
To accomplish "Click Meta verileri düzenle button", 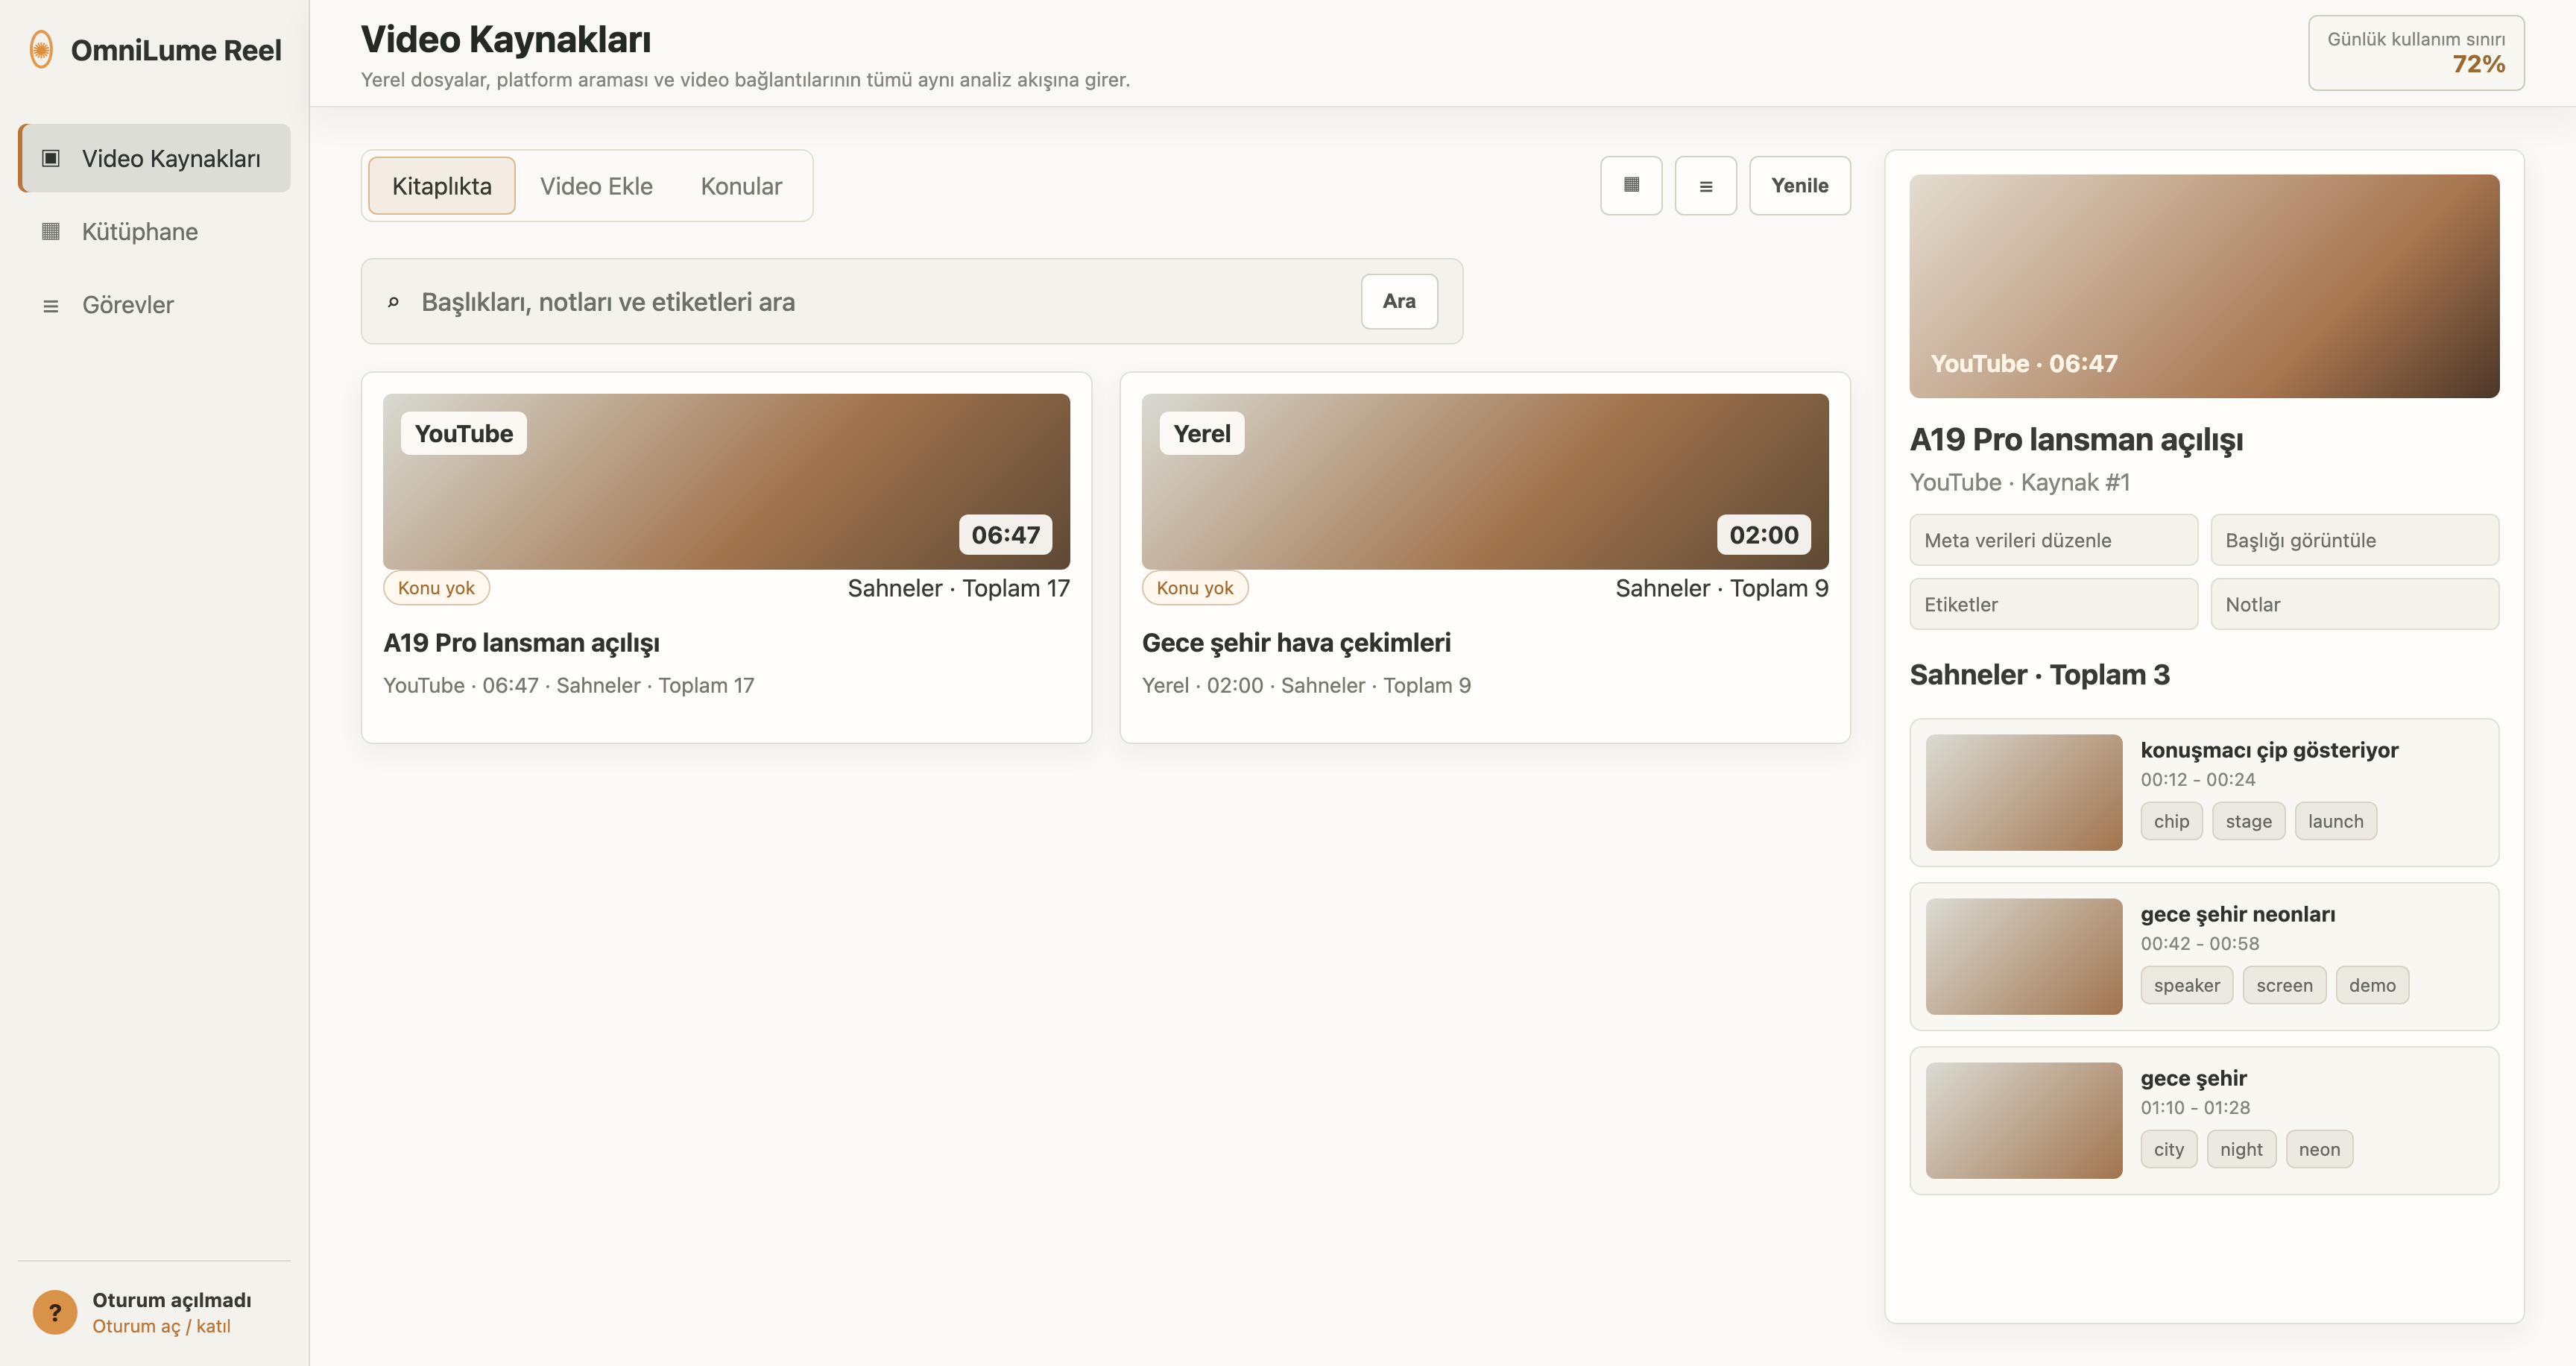I will 2053,540.
